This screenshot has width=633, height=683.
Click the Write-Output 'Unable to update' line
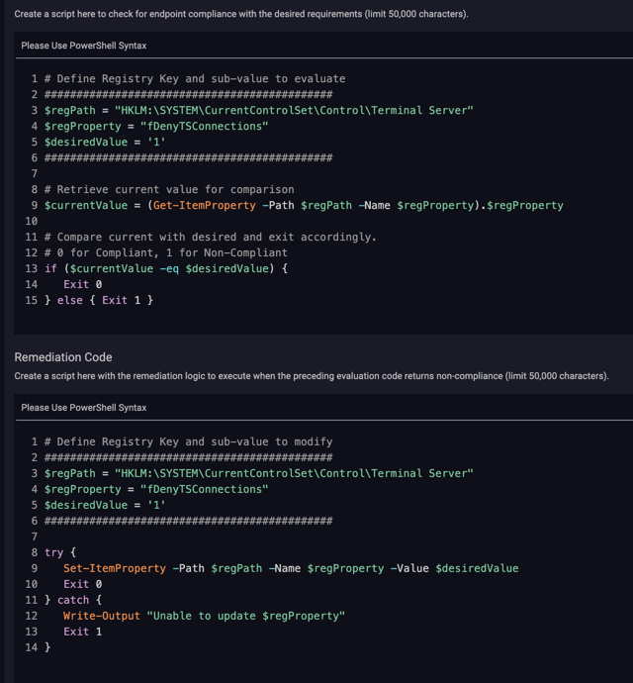[x=204, y=616]
